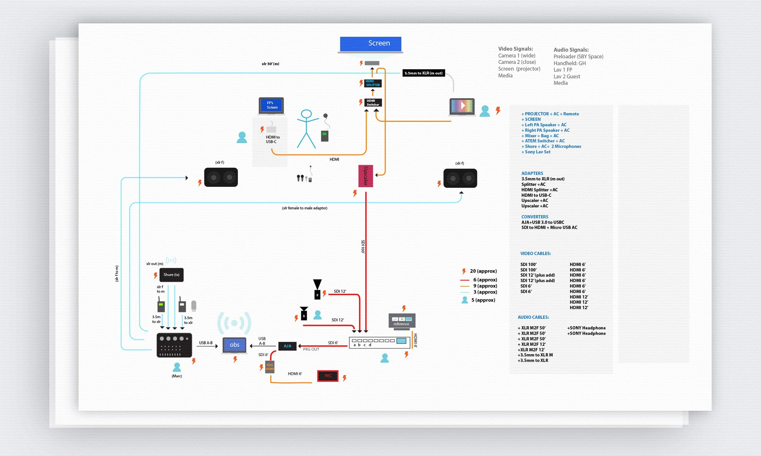This screenshot has width=761, height=456.
Task: Click the reference monitor icon
Action: 402,321
